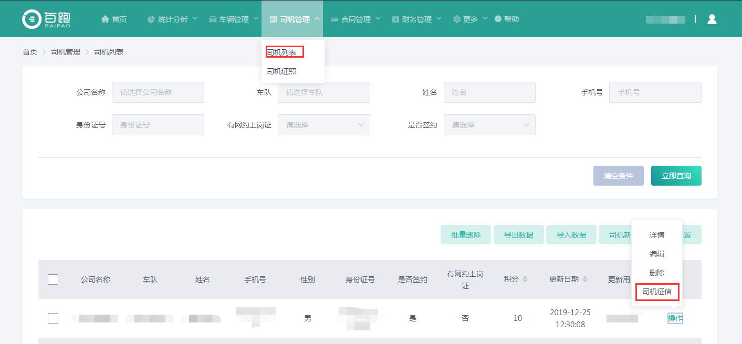Select 司机证照 from the dropdown menu
Screen dimensions: 742x344
click(x=281, y=71)
